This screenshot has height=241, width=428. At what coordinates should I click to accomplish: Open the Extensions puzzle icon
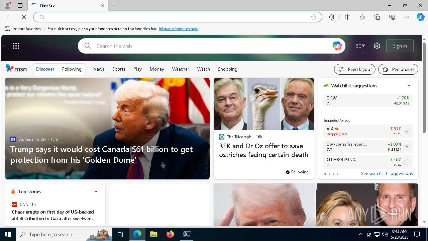tap(331, 17)
